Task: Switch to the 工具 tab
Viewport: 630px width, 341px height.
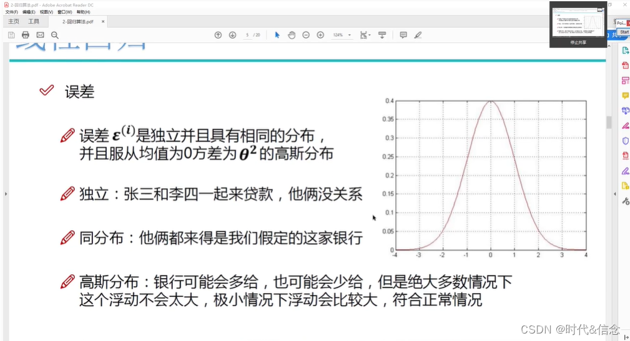Action: (34, 21)
